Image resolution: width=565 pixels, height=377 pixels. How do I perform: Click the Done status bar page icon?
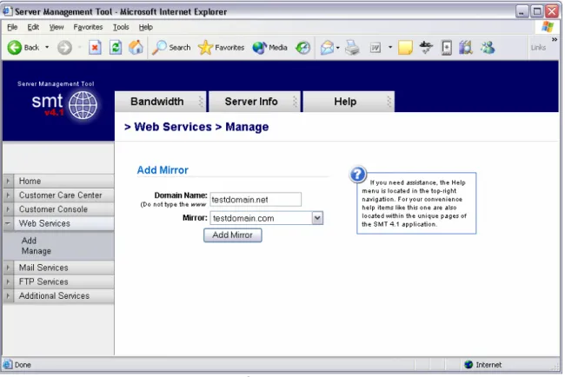[8, 364]
